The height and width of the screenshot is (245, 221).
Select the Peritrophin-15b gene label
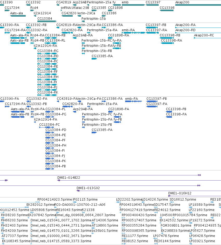coord(93,19)
